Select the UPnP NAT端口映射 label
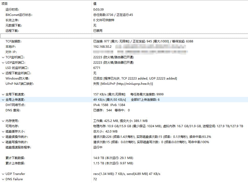248x183 pixels. coord(20,84)
